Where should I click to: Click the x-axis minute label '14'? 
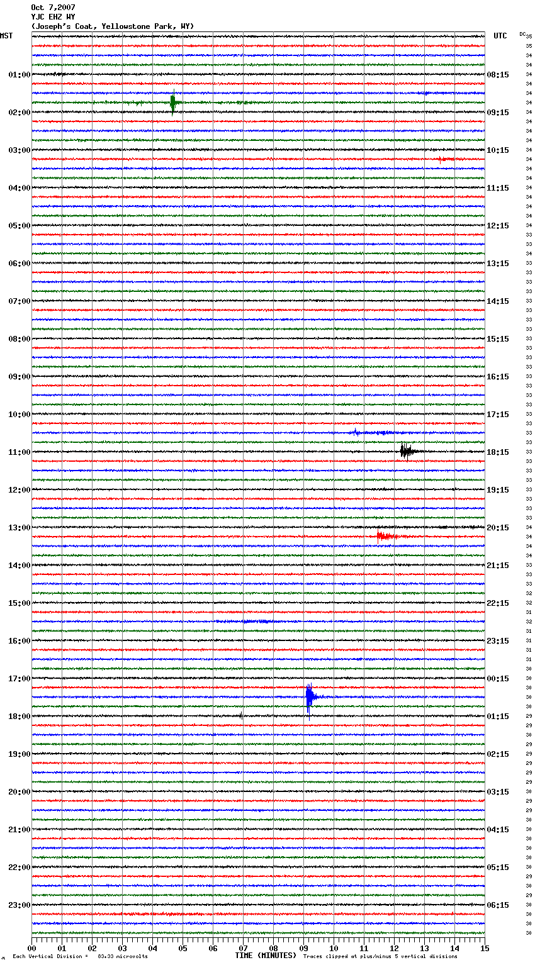pos(454,948)
